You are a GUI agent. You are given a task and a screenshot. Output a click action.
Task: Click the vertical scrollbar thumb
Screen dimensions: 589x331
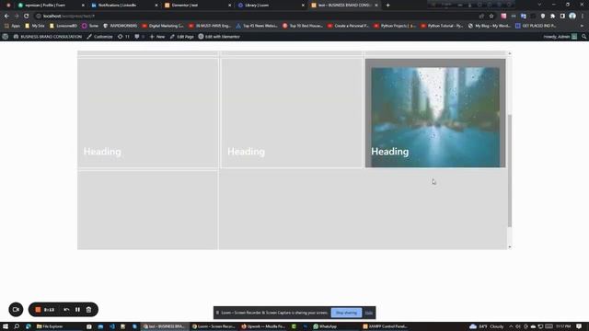pos(510,171)
